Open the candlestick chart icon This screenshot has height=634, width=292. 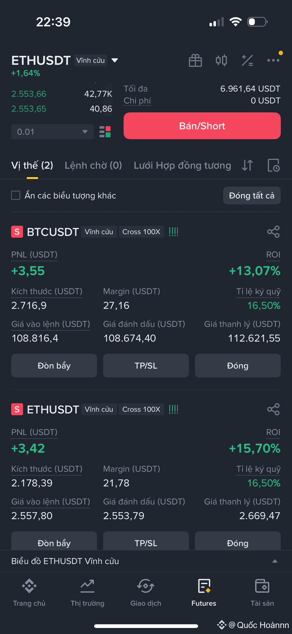221,60
